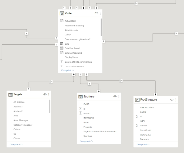
Task: Select the ItemName field in Strutture
Action: coord(89,118)
